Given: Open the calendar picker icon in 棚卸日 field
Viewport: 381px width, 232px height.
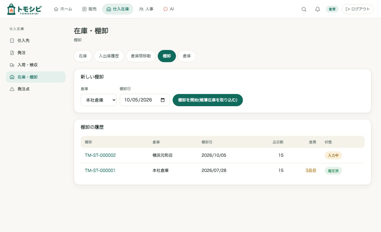Looking at the screenshot, I should coord(163,100).
